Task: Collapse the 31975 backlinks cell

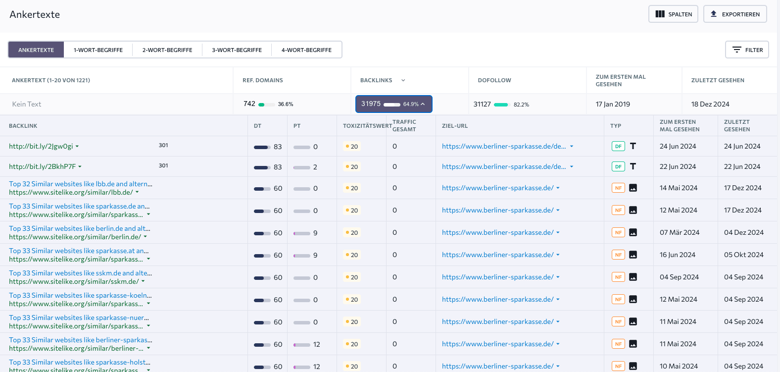Action: coord(394,104)
